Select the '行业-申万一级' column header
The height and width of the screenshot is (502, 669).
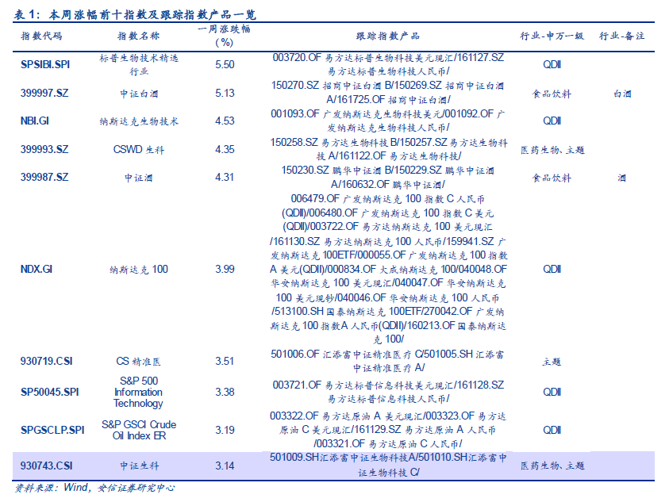click(x=552, y=36)
